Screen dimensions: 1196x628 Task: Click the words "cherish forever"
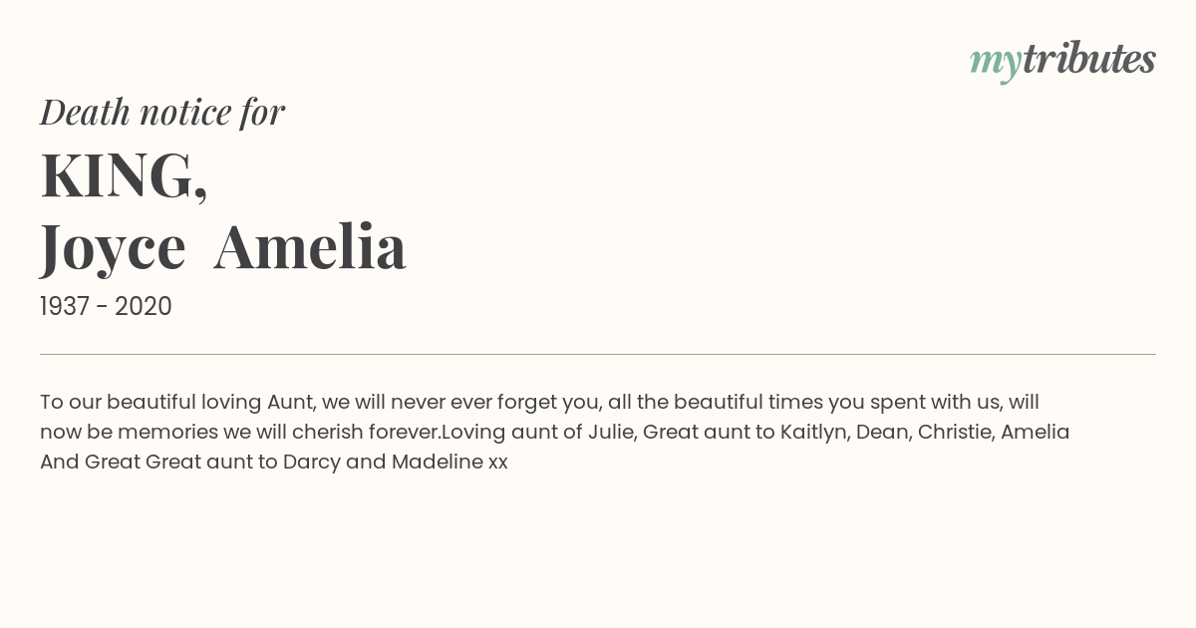[x=366, y=433]
